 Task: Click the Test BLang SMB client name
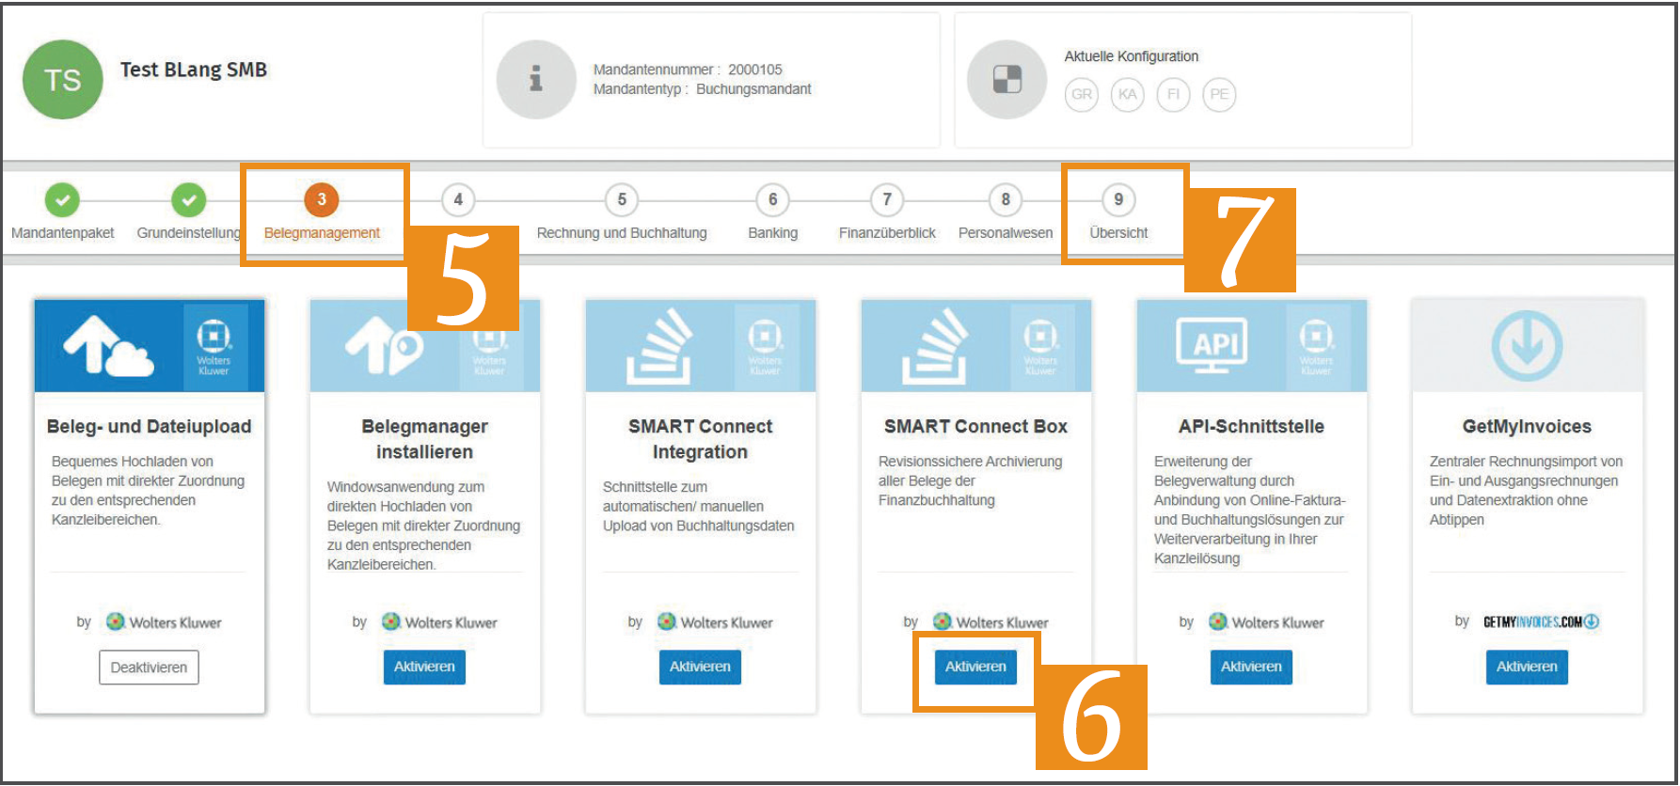194,70
